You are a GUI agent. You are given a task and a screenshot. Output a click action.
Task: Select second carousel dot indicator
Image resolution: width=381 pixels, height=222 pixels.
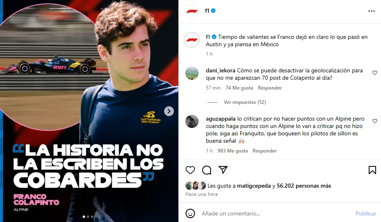pos(88,217)
